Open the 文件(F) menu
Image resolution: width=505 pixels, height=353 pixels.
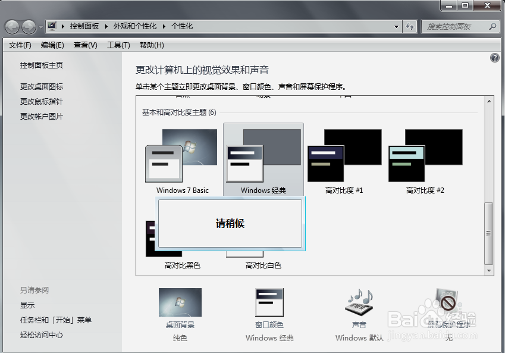[20, 45]
